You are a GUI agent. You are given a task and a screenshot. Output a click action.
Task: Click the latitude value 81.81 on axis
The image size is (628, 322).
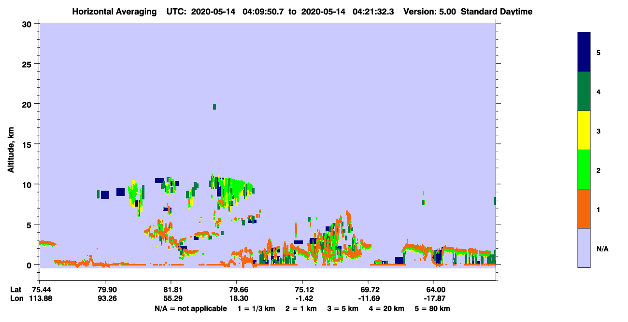pos(171,289)
